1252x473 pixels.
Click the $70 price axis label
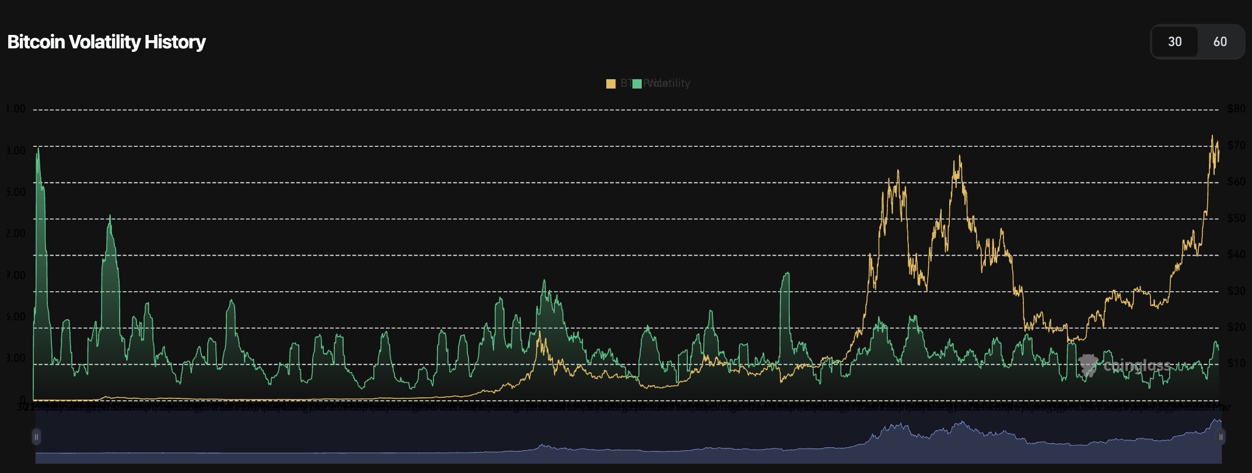[x=1236, y=146]
